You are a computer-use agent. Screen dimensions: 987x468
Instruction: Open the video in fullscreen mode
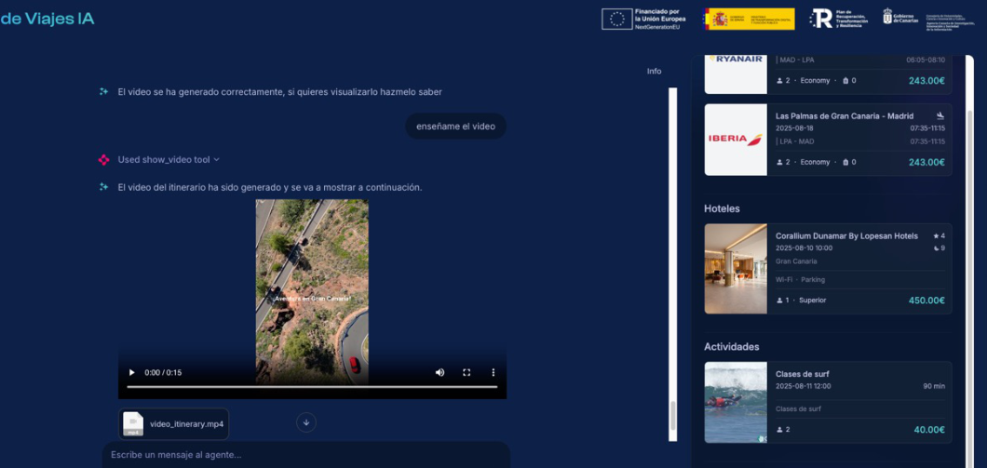tap(466, 372)
